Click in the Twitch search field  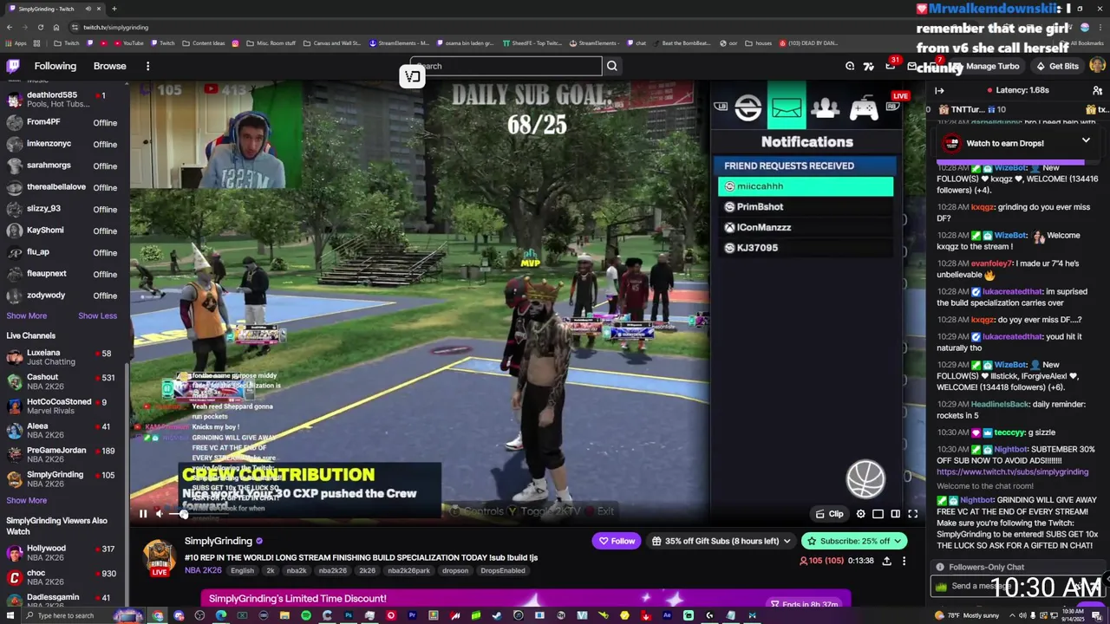506,66
